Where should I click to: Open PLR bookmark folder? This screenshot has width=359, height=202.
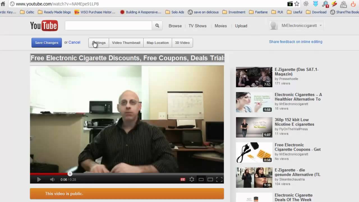(277, 12)
